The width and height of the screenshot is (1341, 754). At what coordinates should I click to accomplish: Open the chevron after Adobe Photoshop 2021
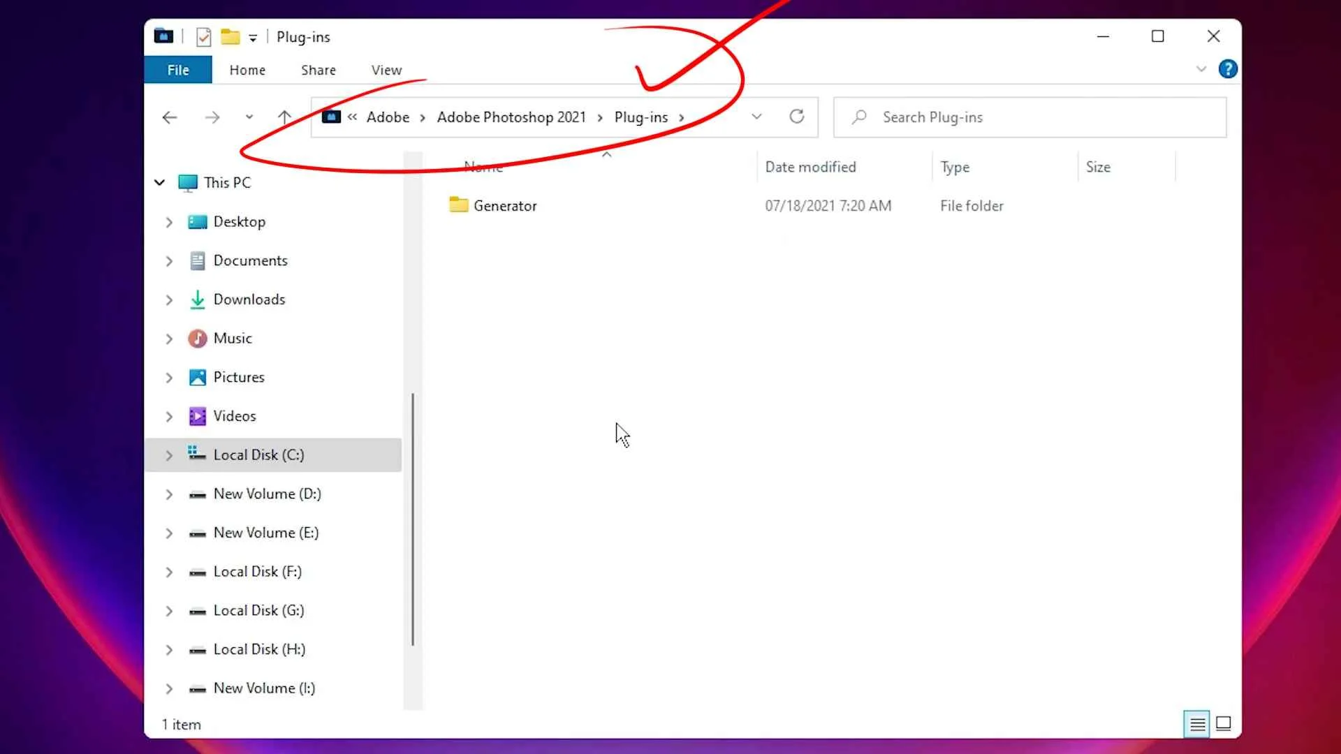[600, 117]
